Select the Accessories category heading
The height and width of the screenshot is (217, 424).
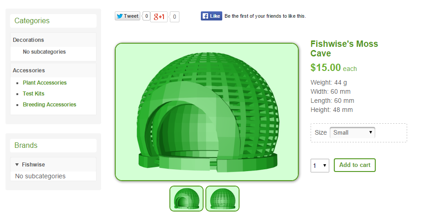pos(29,71)
